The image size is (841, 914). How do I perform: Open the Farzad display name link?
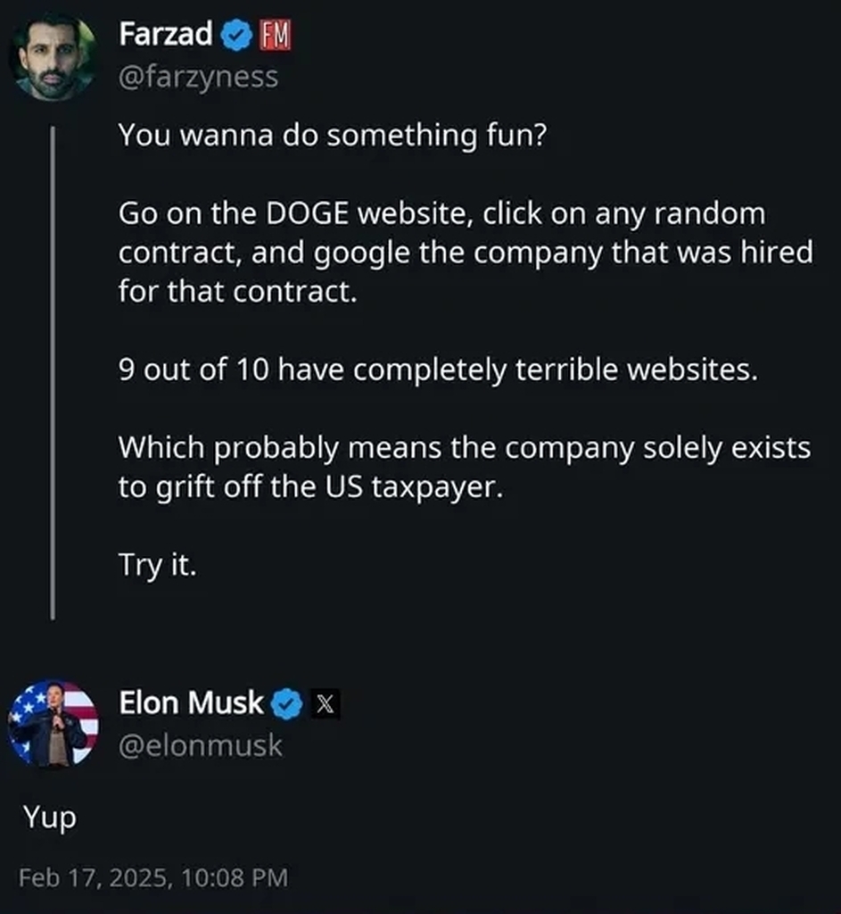click(166, 35)
